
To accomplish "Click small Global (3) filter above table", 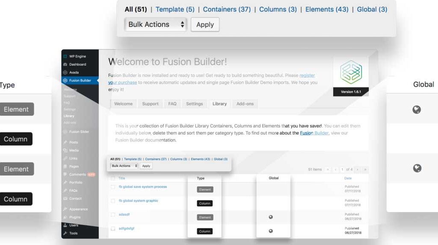I will coord(221,159).
